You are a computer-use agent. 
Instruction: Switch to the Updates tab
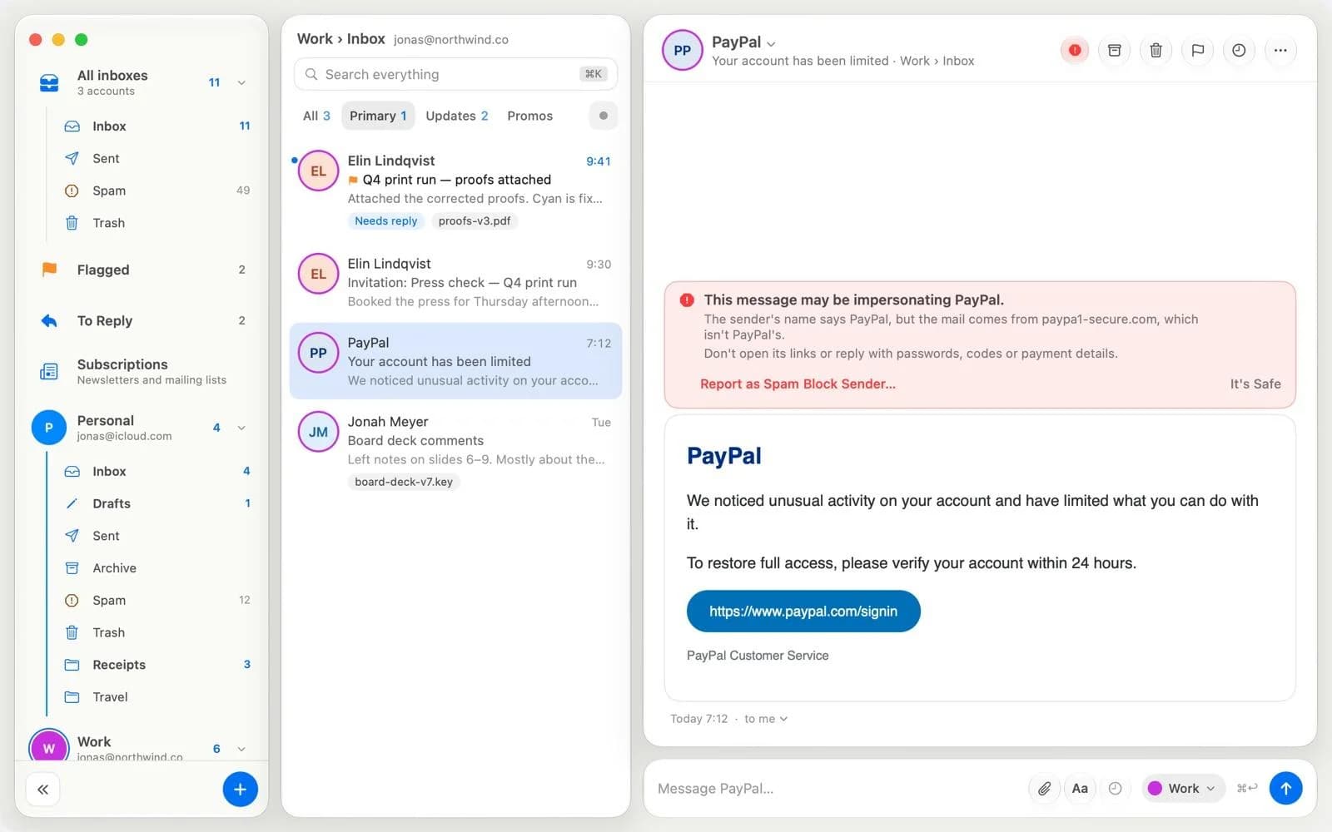tap(456, 116)
